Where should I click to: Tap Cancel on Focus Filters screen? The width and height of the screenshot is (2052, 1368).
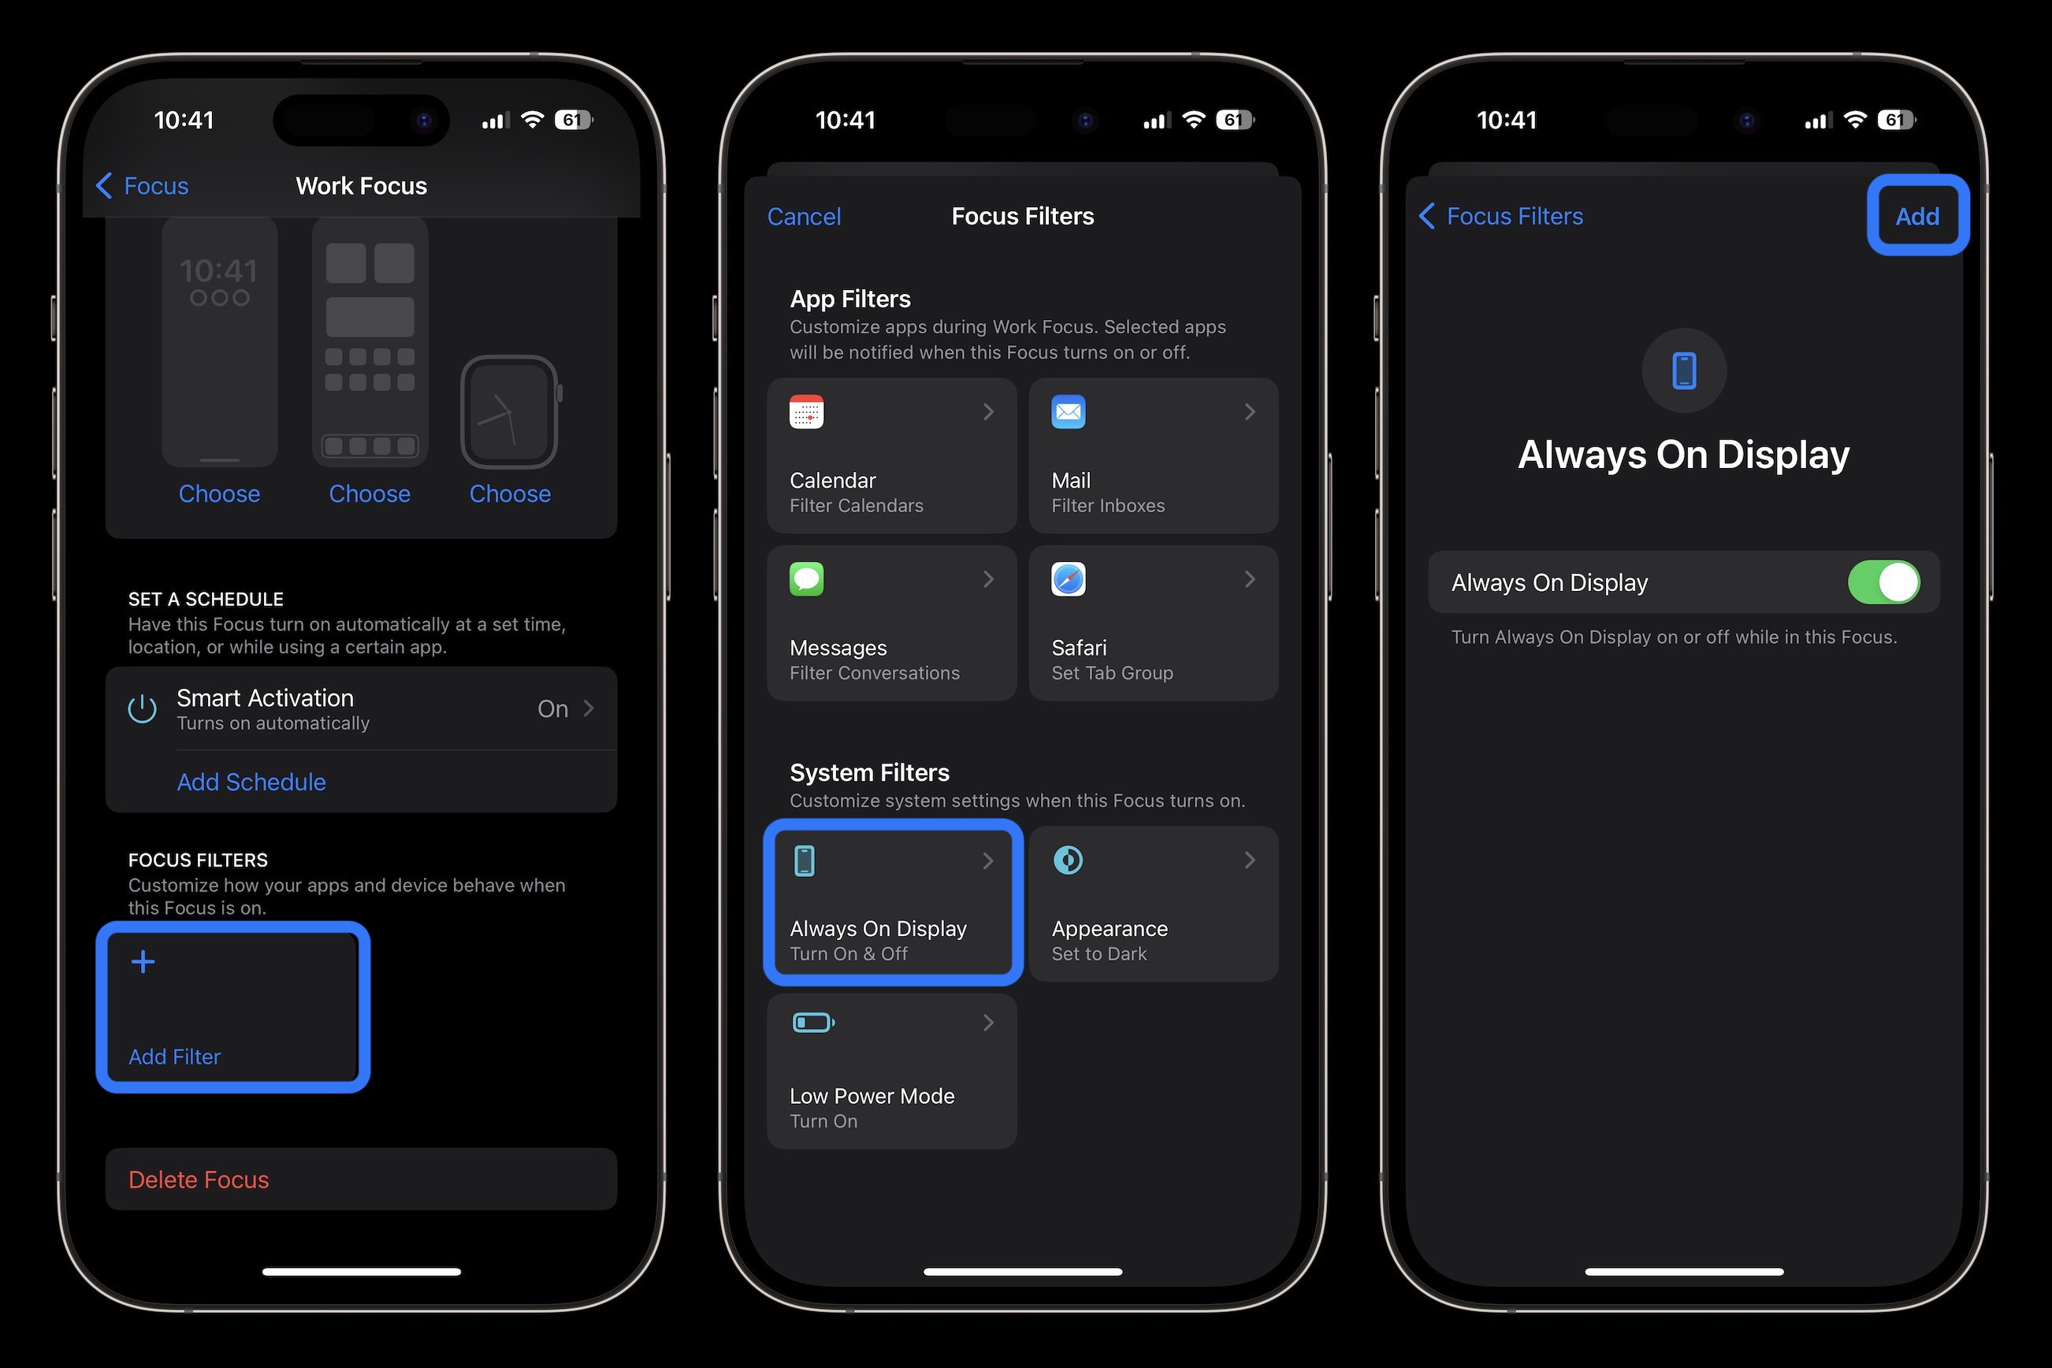[805, 215]
